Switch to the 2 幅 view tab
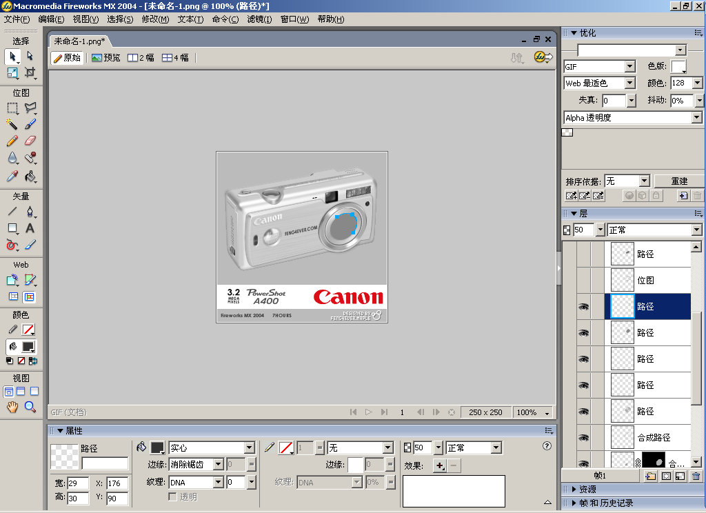Image resolution: width=706 pixels, height=513 pixels. [141, 58]
